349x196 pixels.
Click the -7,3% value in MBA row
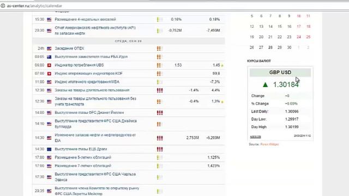click(215, 82)
